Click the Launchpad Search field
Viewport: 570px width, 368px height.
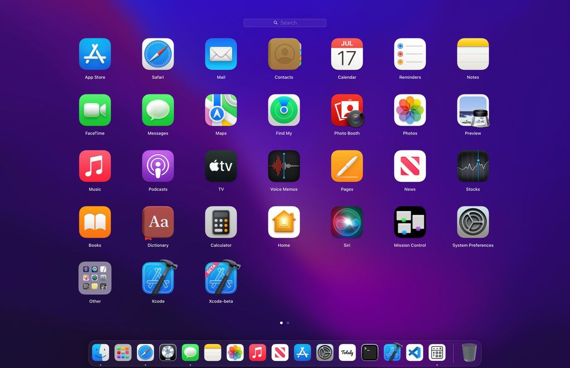(x=285, y=23)
